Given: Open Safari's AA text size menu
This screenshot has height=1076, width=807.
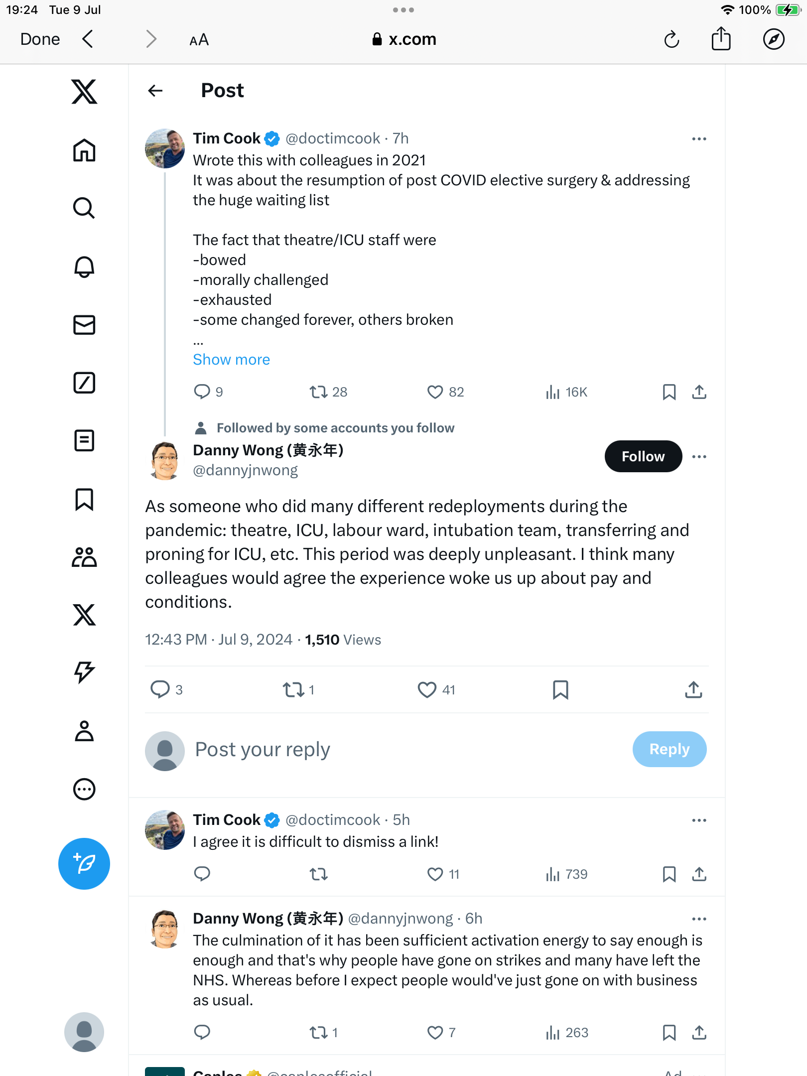Looking at the screenshot, I should (x=199, y=40).
